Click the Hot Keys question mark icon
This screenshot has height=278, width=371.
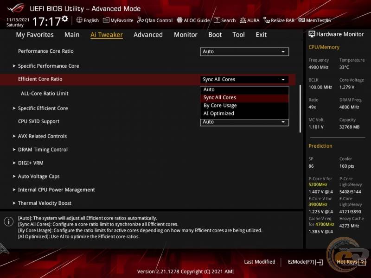(362, 262)
